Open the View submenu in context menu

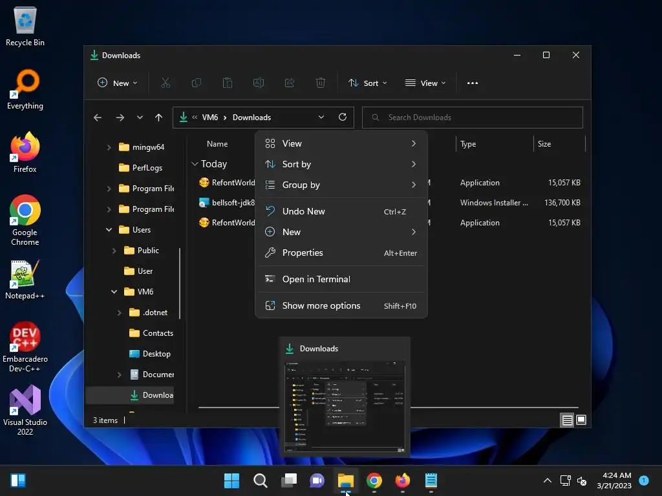click(x=341, y=143)
